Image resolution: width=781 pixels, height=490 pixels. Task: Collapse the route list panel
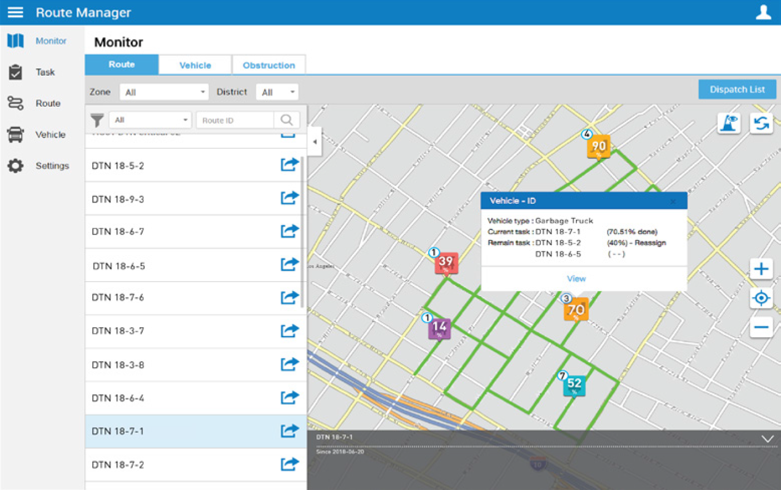pos(315,142)
